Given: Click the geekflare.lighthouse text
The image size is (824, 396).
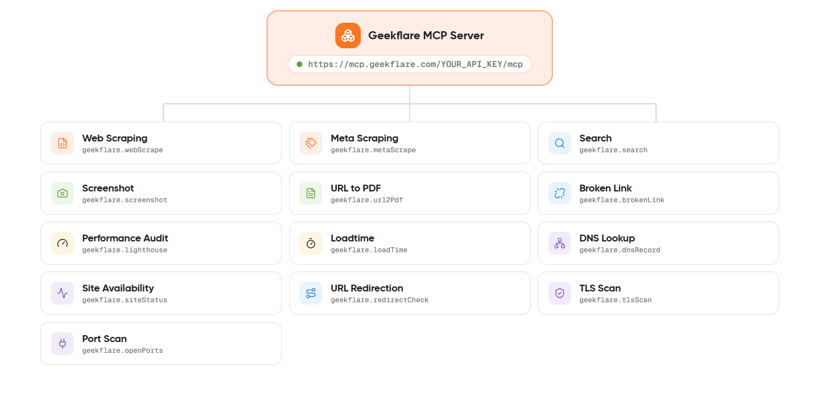Looking at the screenshot, I should [125, 250].
